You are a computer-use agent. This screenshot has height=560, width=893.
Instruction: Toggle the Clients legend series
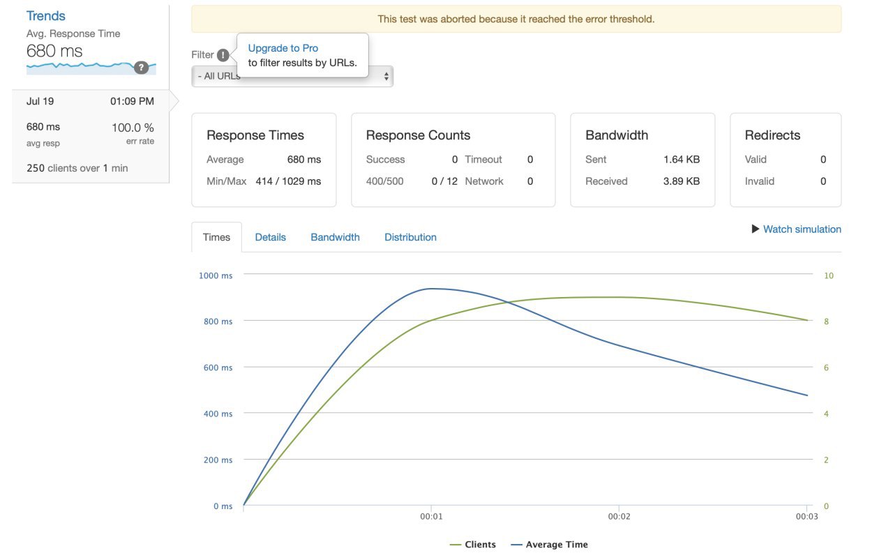pyautogui.click(x=473, y=545)
